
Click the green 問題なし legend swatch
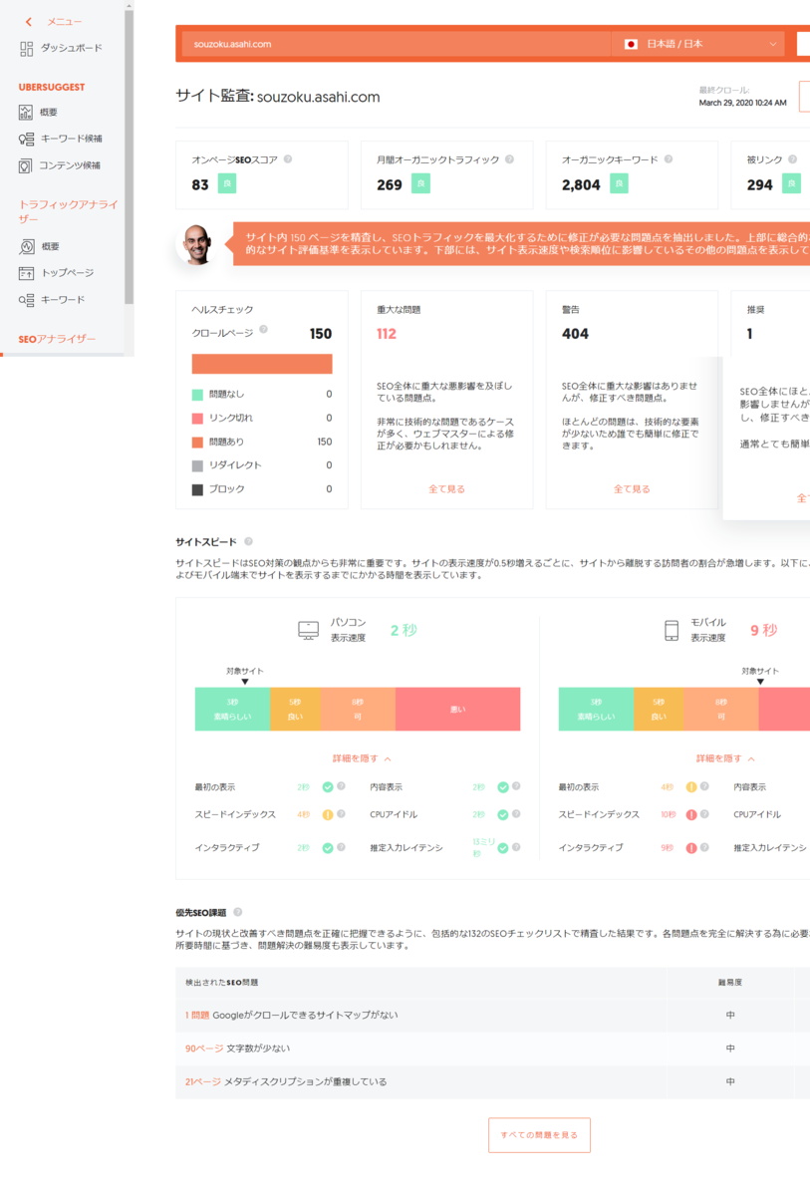coord(197,395)
